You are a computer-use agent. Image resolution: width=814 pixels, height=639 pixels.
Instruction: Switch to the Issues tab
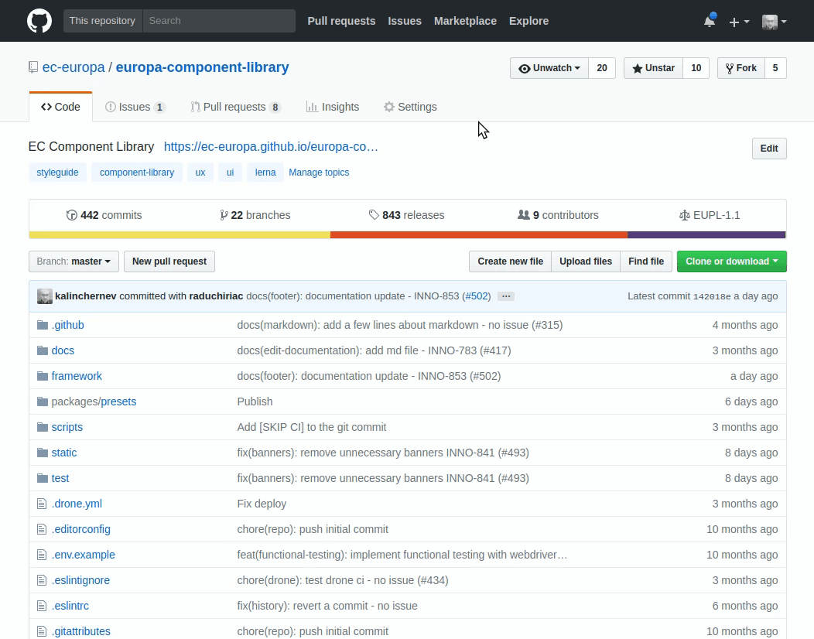tap(135, 107)
